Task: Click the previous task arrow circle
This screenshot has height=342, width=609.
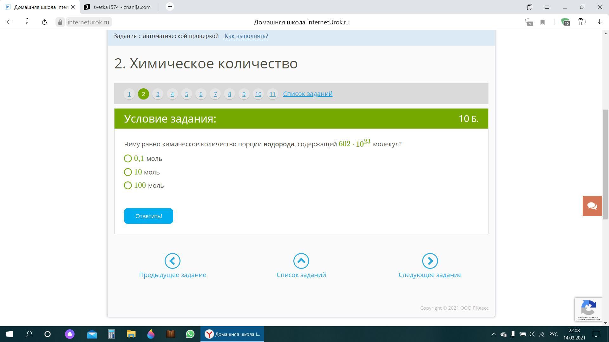Action: 173,261
